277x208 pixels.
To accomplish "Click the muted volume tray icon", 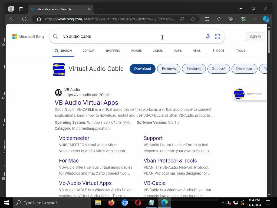I will 229,203.
